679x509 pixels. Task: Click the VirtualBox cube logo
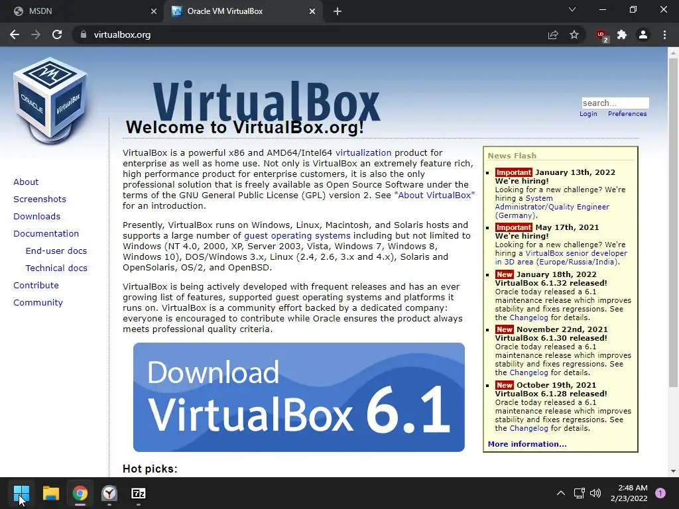(50, 101)
